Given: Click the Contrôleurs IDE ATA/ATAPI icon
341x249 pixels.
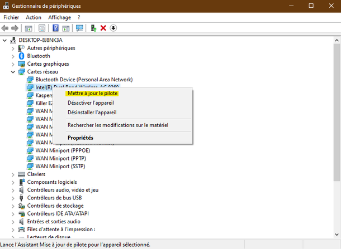Looking at the screenshot, I should point(21,214).
